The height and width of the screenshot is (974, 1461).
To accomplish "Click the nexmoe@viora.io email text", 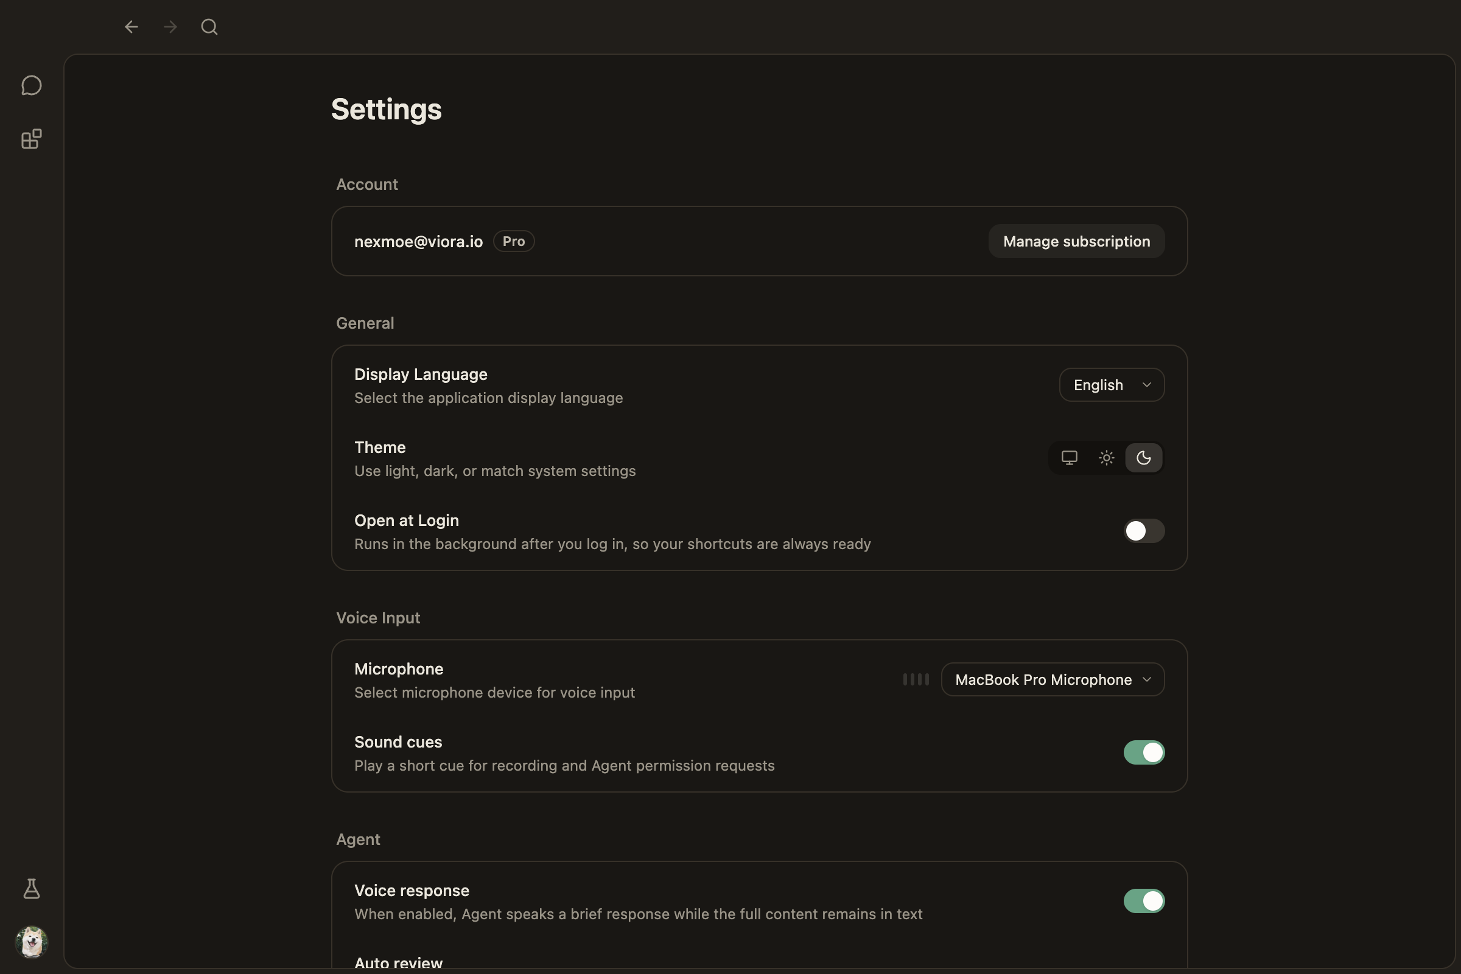I will click(418, 242).
